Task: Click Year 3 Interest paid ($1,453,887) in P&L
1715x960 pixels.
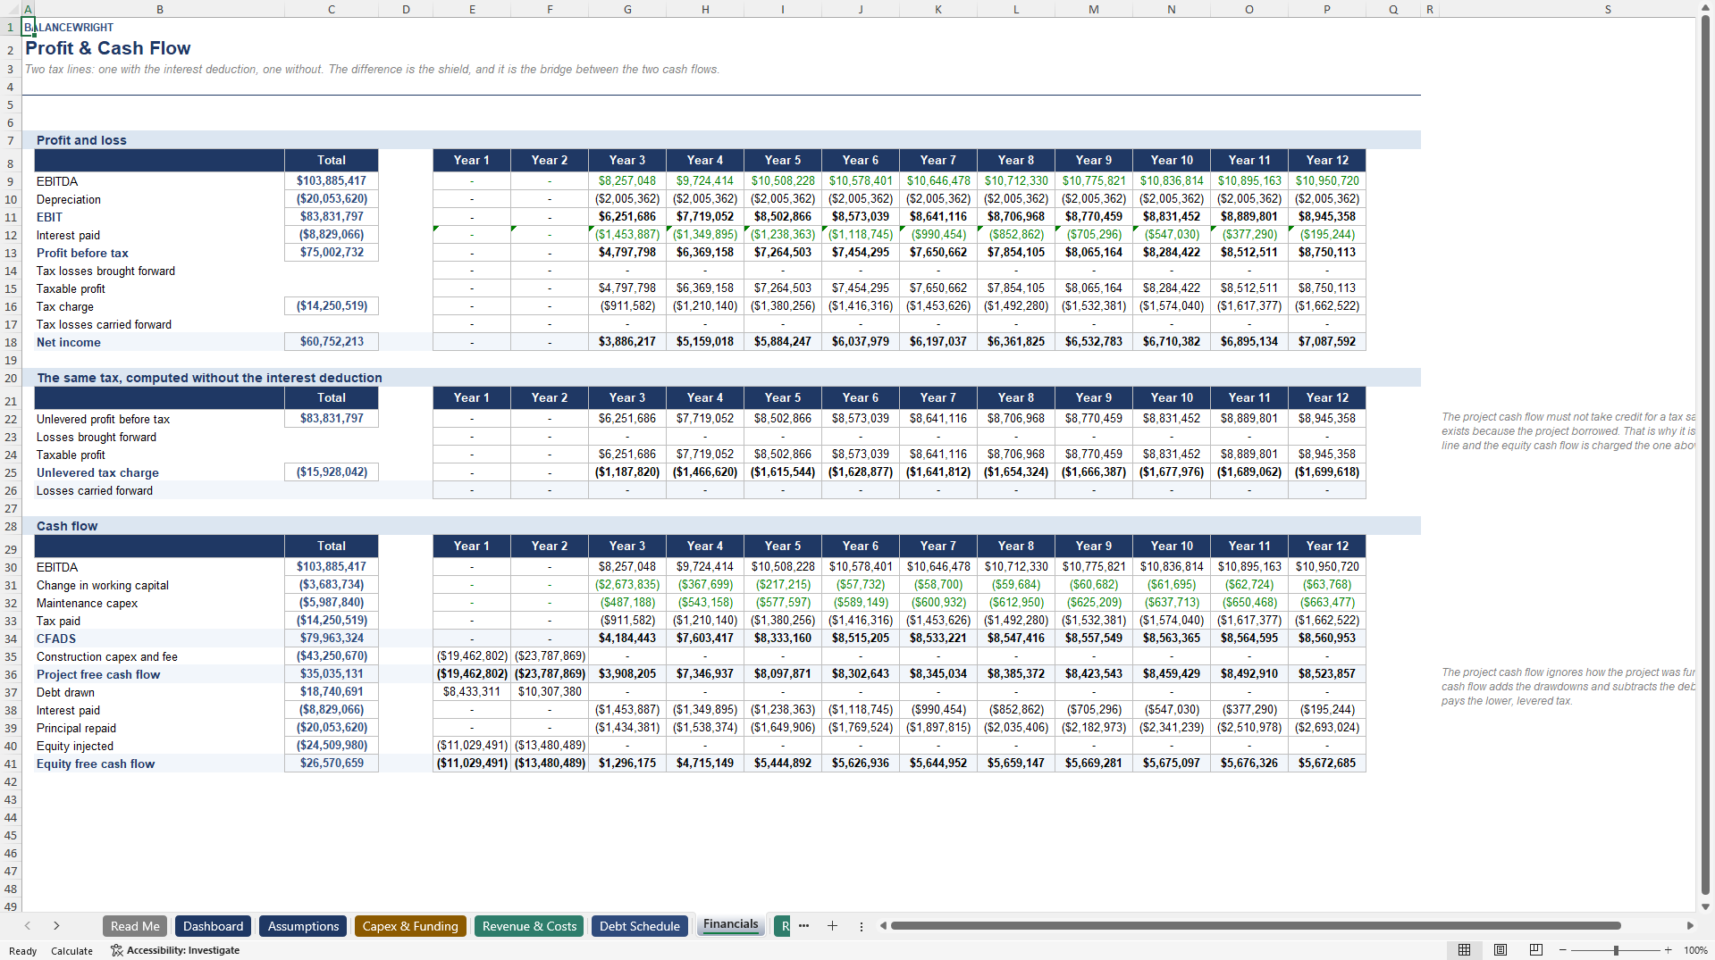Action: 627,235
